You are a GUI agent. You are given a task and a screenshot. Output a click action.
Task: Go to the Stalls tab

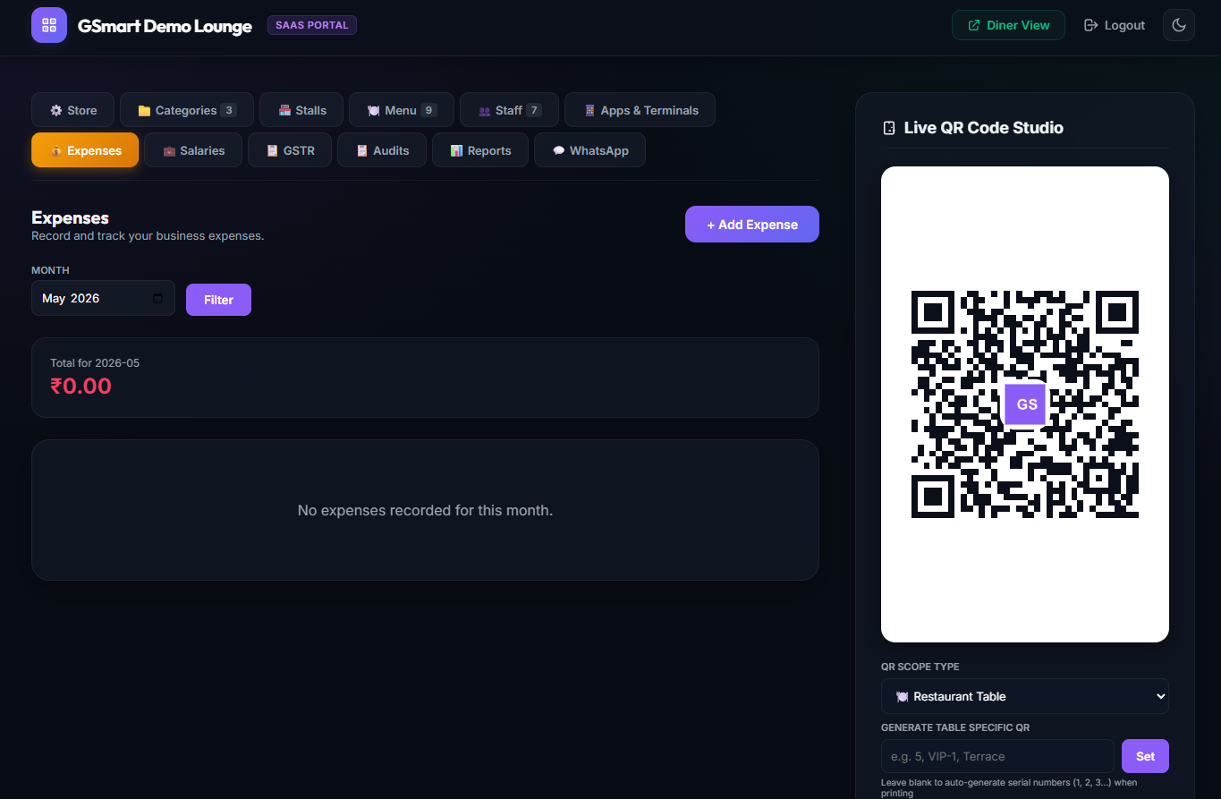[x=301, y=110]
